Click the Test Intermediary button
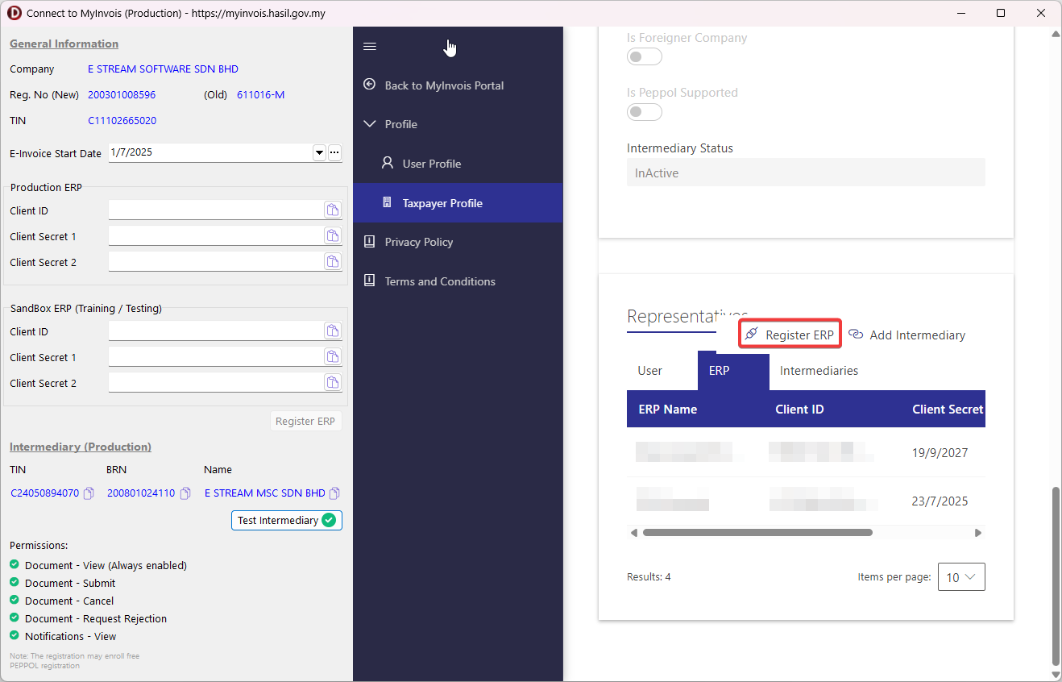This screenshot has height=682, width=1062. tap(286, 520)
